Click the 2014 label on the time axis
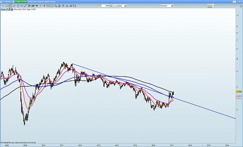The height and width of the screenshot is (147, 243). 117,145
